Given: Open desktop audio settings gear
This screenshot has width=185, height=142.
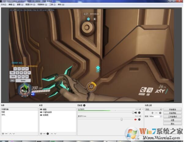Looking at the screenshot, I should pyautogui.click(x=139, y=113).
